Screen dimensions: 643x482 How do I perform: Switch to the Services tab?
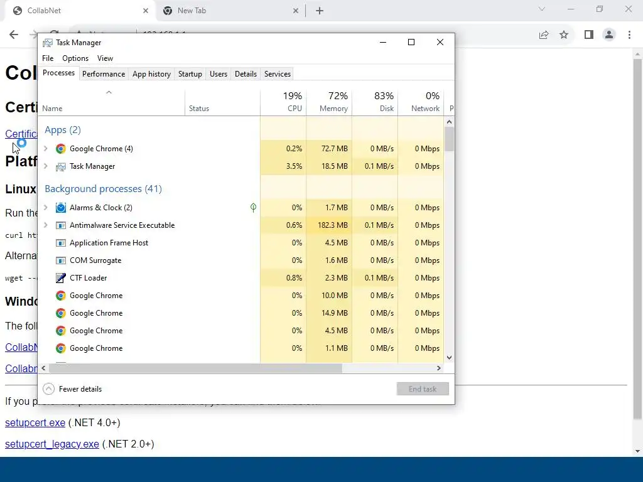pos(277,74)
